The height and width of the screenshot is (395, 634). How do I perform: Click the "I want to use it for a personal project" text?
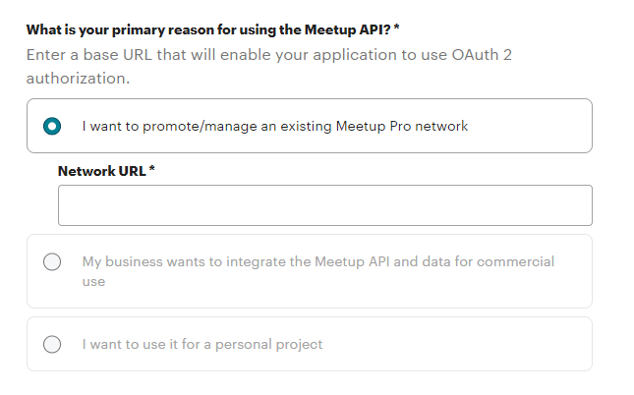[202, 345]
